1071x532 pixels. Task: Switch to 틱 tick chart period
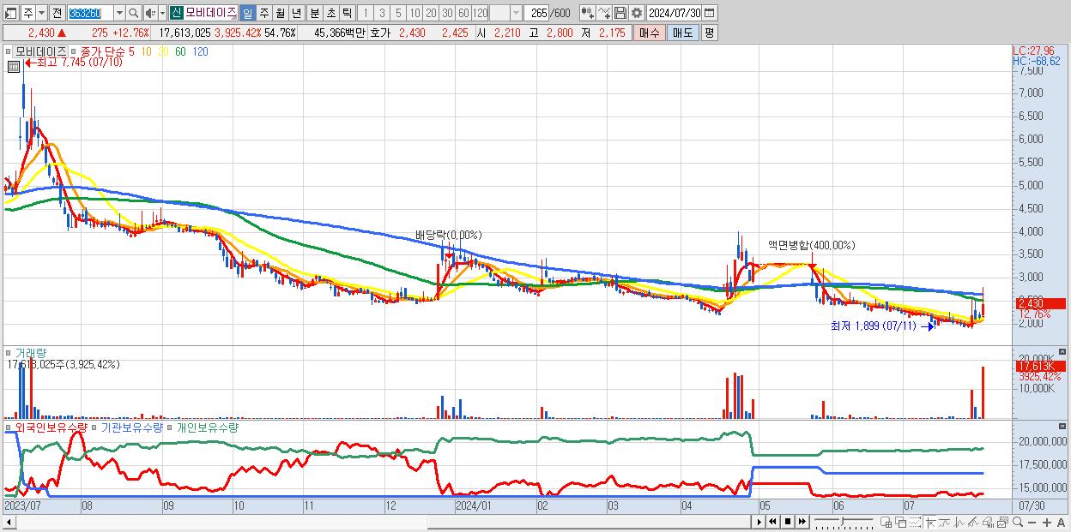point(347,13)
